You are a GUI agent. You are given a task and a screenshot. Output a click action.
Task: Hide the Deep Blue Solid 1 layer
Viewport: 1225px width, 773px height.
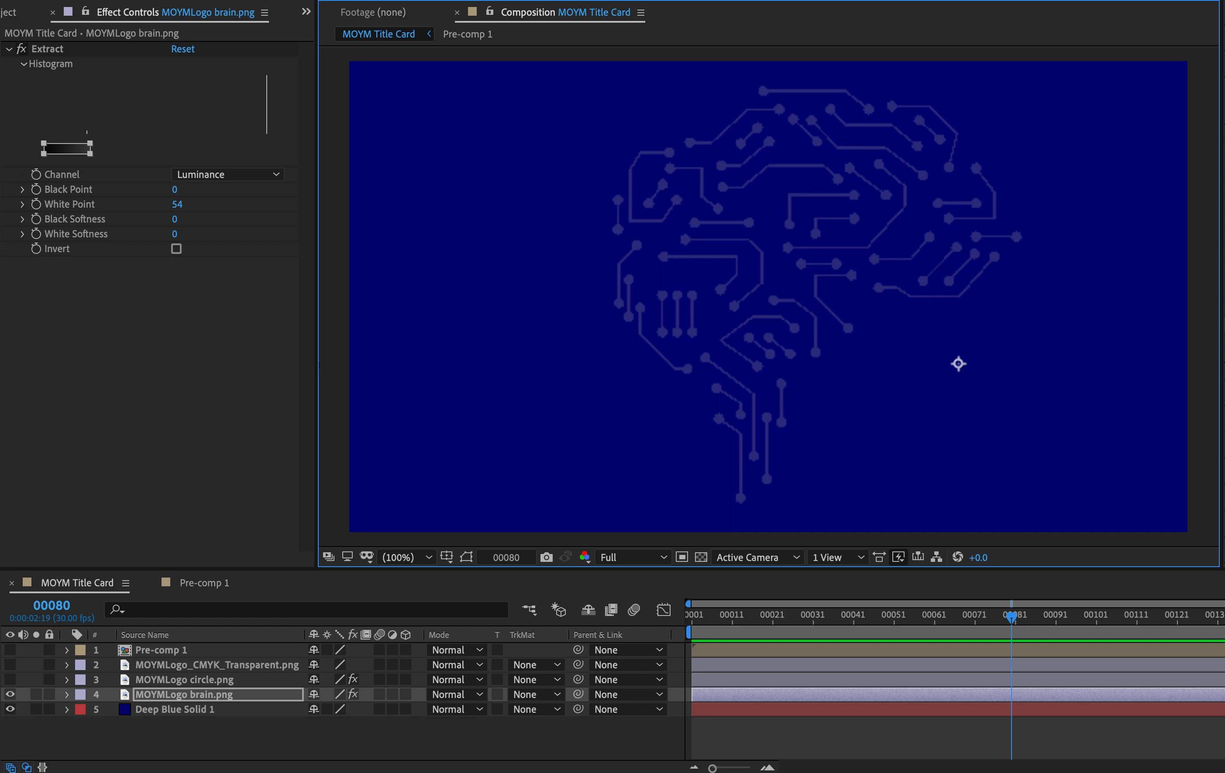pos(10,709)
